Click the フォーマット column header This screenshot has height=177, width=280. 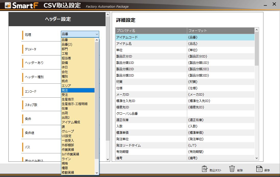coord(221,31)
